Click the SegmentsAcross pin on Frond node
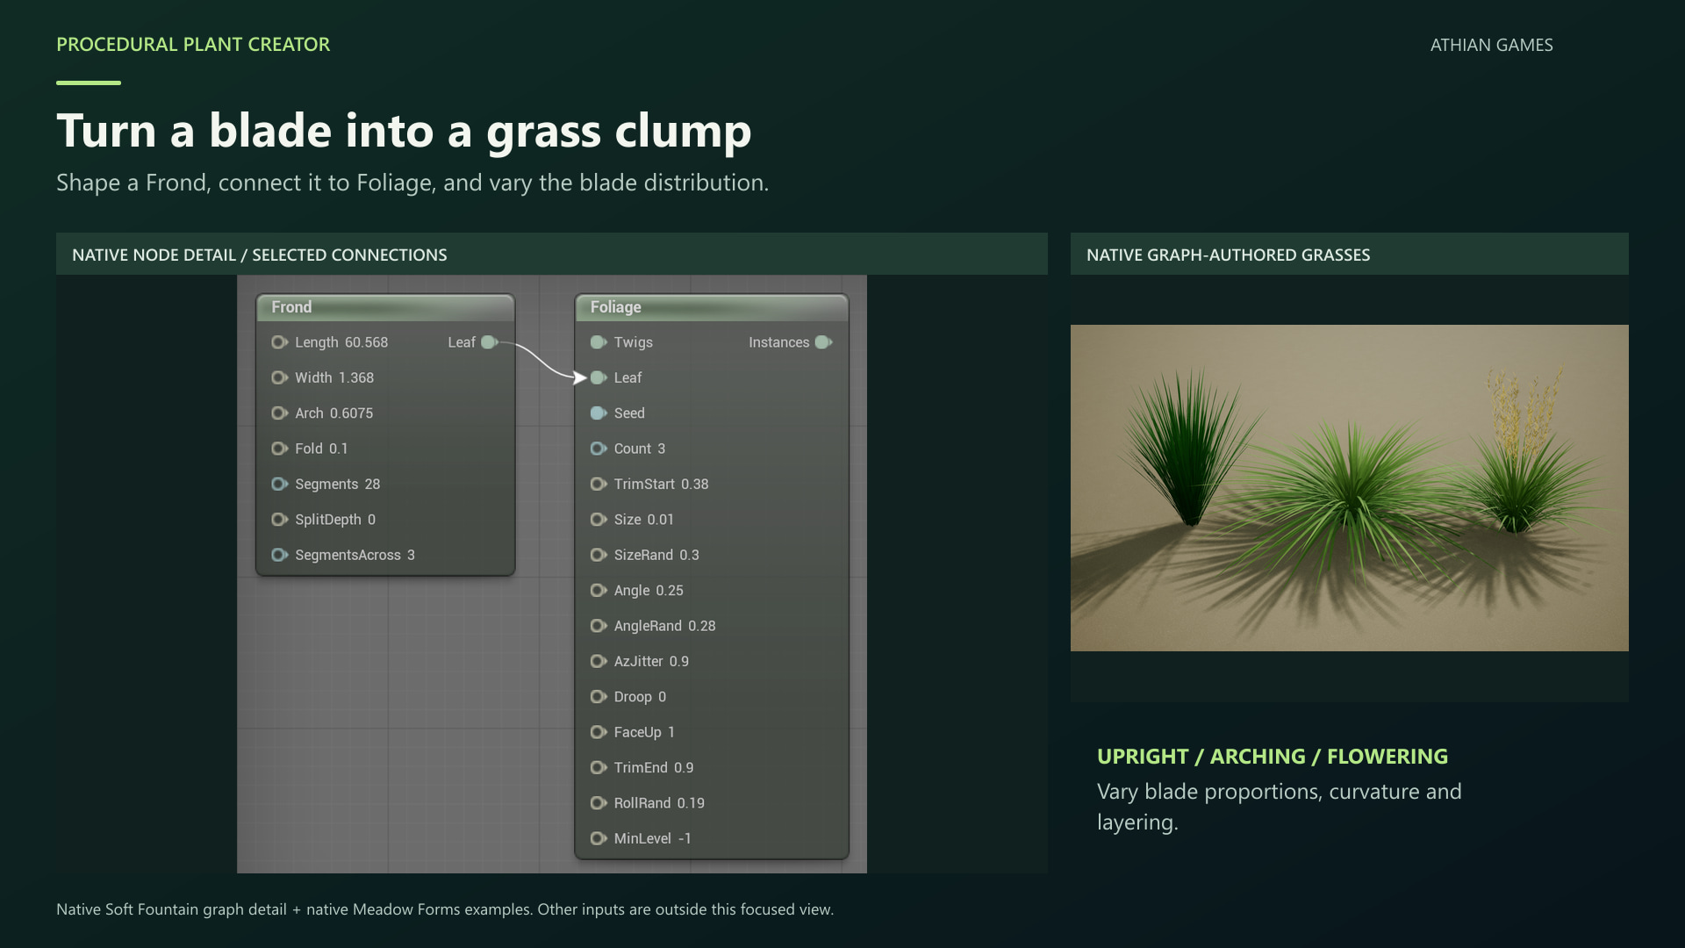Screen dimensions: 1685x948 [279, 555]
